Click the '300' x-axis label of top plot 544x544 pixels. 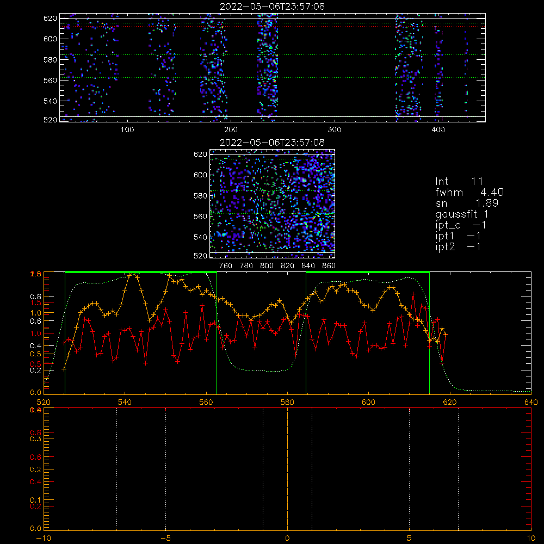(335, 130)
